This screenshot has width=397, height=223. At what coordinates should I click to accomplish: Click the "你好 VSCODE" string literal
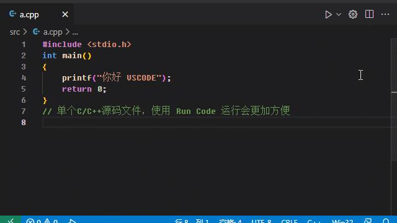(130, 77)
